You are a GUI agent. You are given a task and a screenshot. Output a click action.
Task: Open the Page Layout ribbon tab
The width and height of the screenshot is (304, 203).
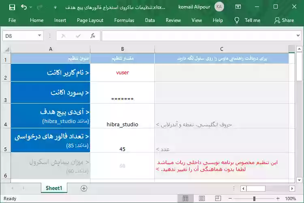coord(90,20)
